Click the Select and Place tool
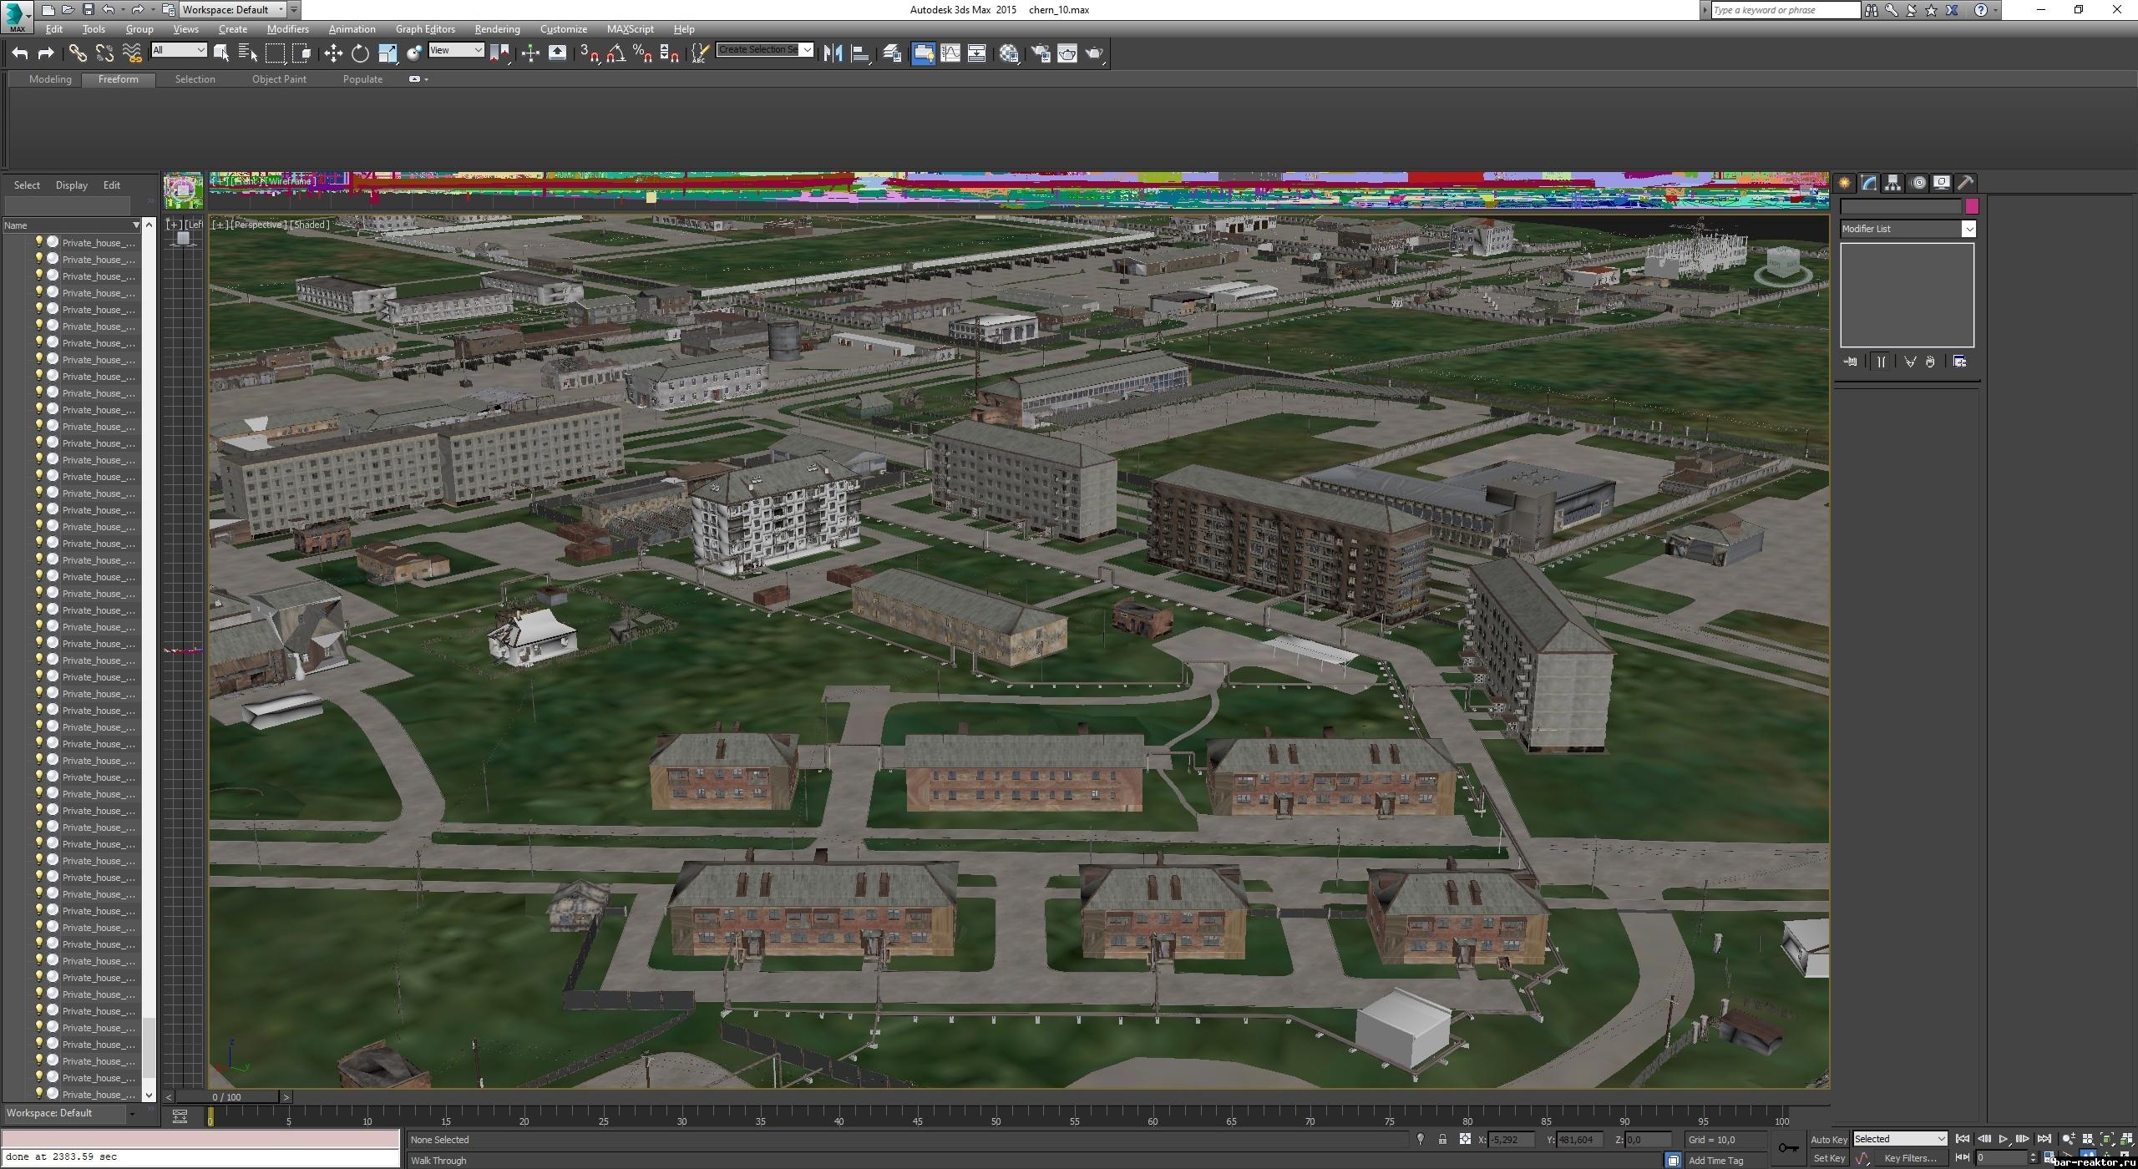Image resolution: width=2138 pixels, height=1169 pixels. 414,53
